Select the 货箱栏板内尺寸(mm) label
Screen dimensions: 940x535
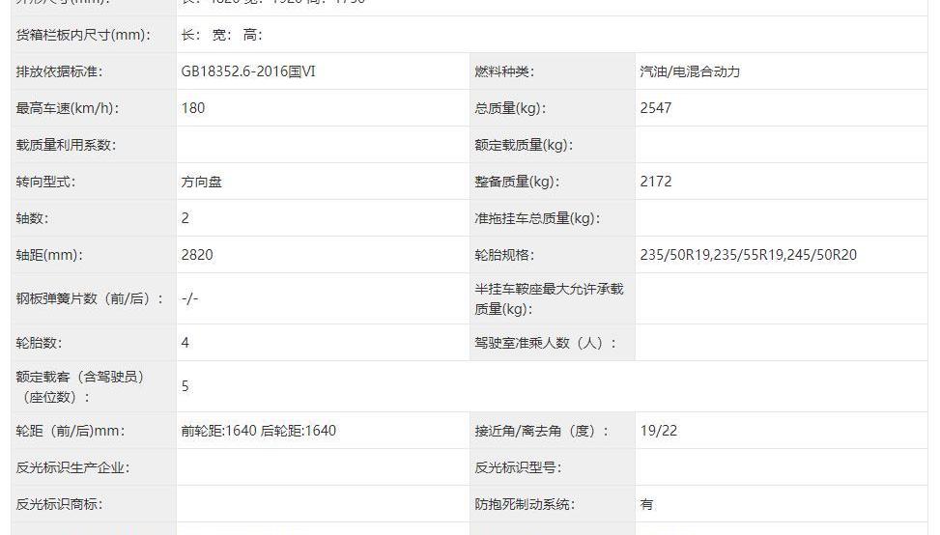83,35
